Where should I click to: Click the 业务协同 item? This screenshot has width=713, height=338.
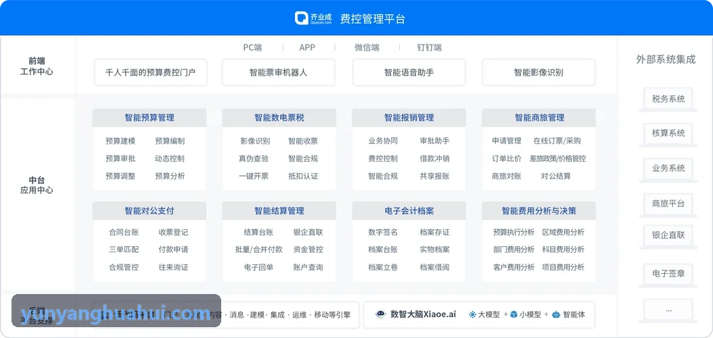(383, 141)
